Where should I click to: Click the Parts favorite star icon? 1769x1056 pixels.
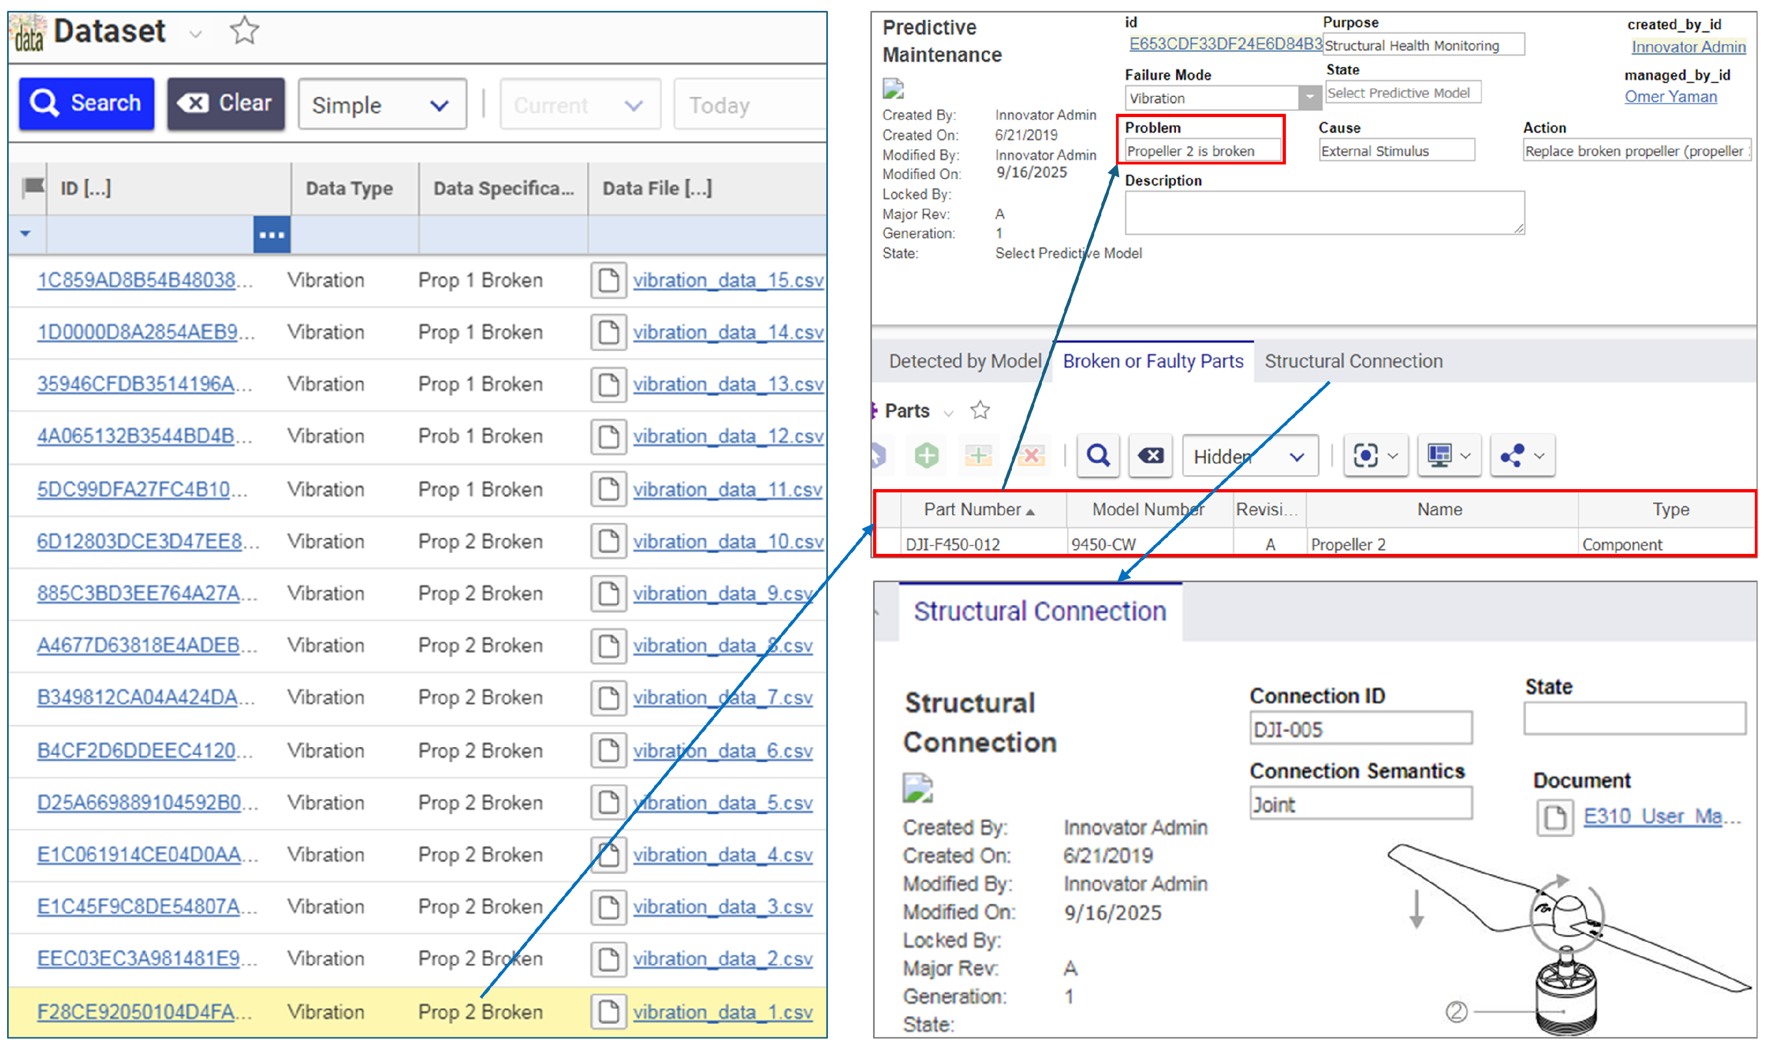[979, 410]
